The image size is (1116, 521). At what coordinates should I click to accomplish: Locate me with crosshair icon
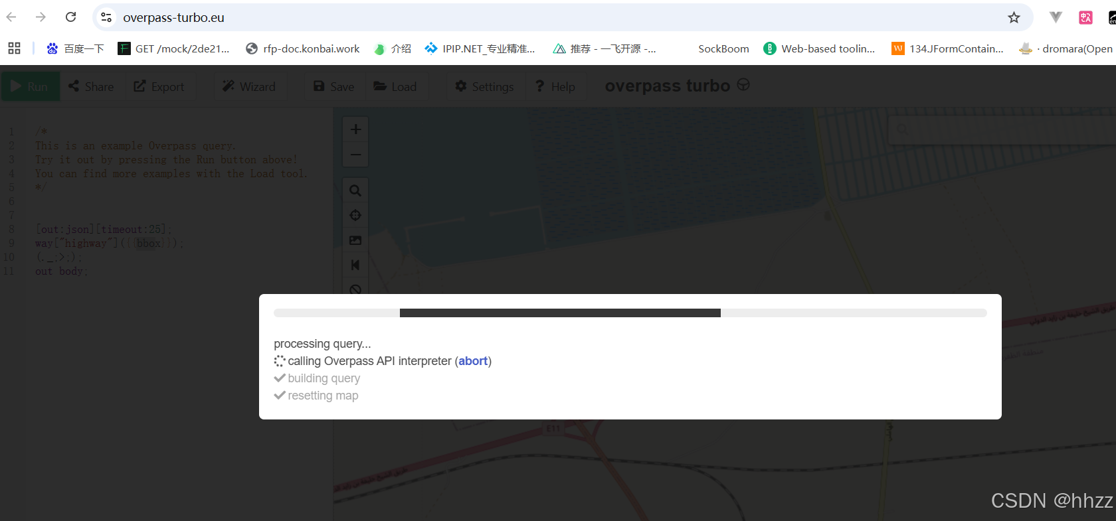click(x=355, y=215)
